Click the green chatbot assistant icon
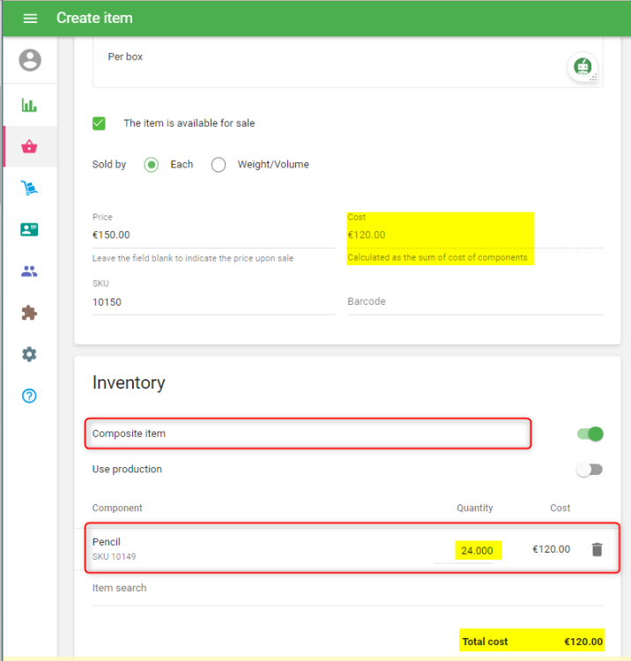 click(x=582, y=67)
